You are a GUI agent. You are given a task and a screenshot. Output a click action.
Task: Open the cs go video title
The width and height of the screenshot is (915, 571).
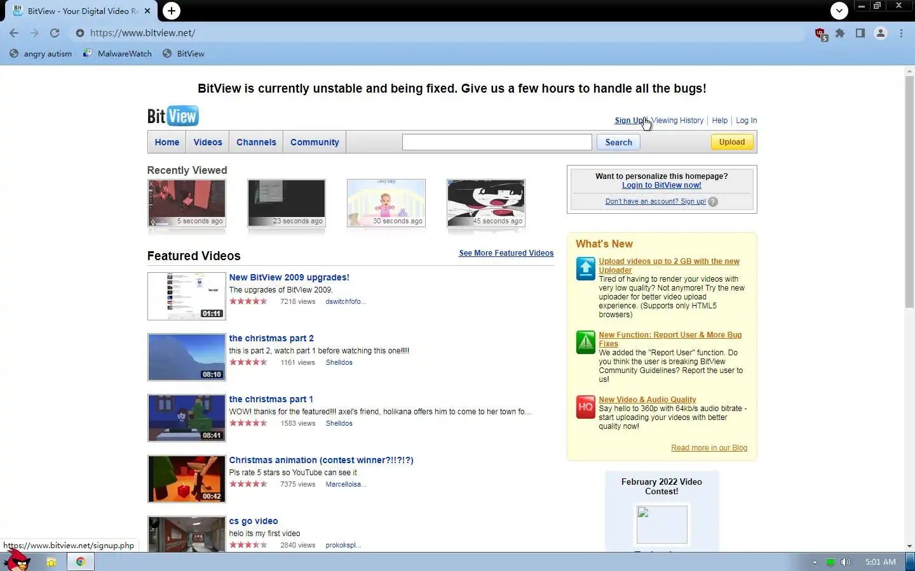(254, 521)
